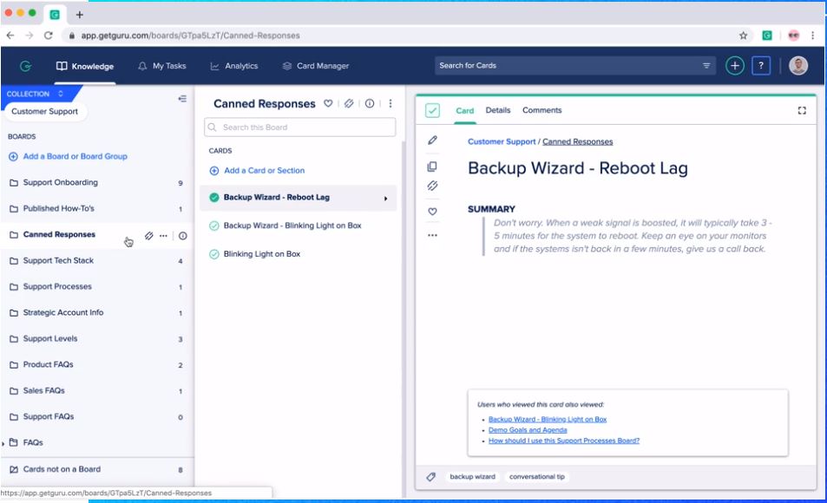Show info for Canned Responses sidebar row
827x503 pixels.
coord(182,236)
